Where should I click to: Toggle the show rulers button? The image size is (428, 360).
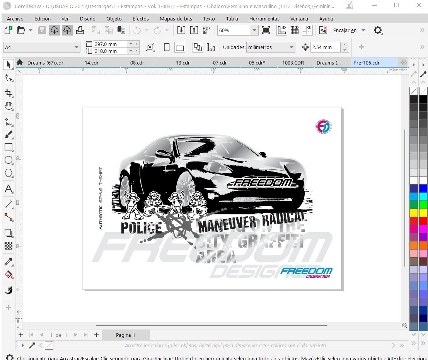point(282,30)
